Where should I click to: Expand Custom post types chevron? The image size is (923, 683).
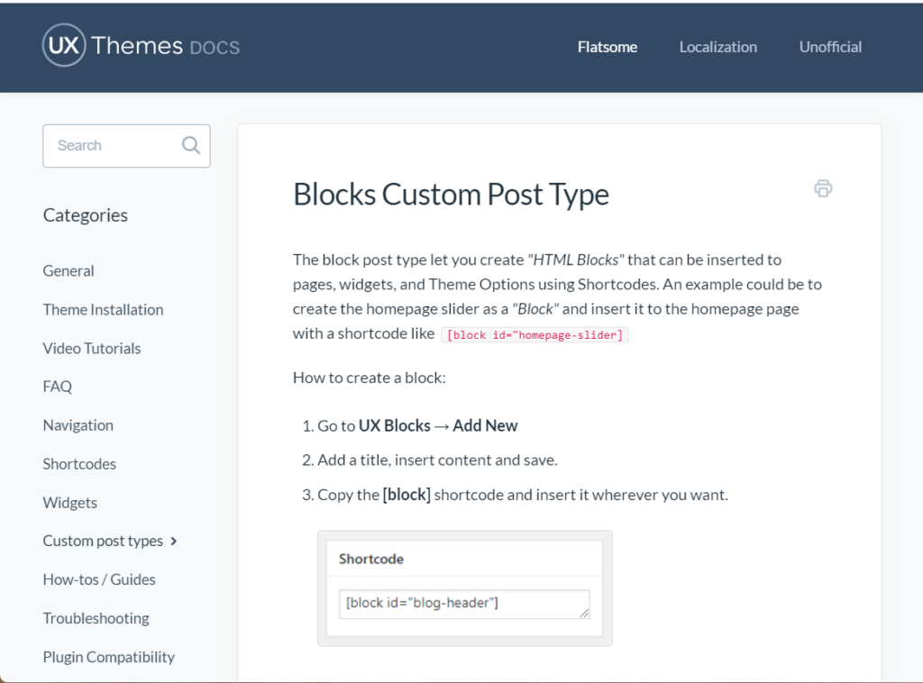coord(174,541)
